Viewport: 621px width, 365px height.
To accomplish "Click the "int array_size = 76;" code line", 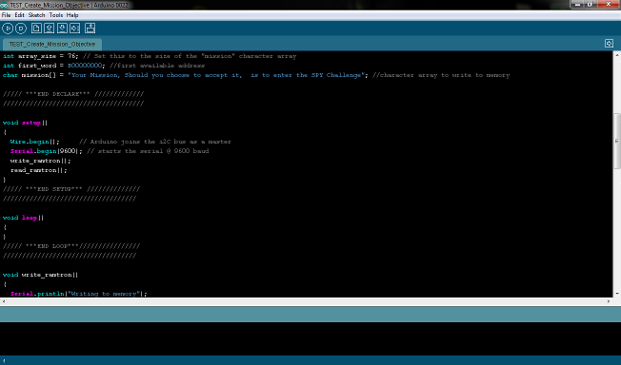I will pos(40,56).
